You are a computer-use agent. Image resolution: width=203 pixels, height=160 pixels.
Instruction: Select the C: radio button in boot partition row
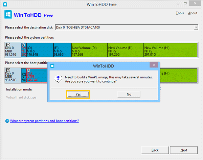tap(28, 70)
